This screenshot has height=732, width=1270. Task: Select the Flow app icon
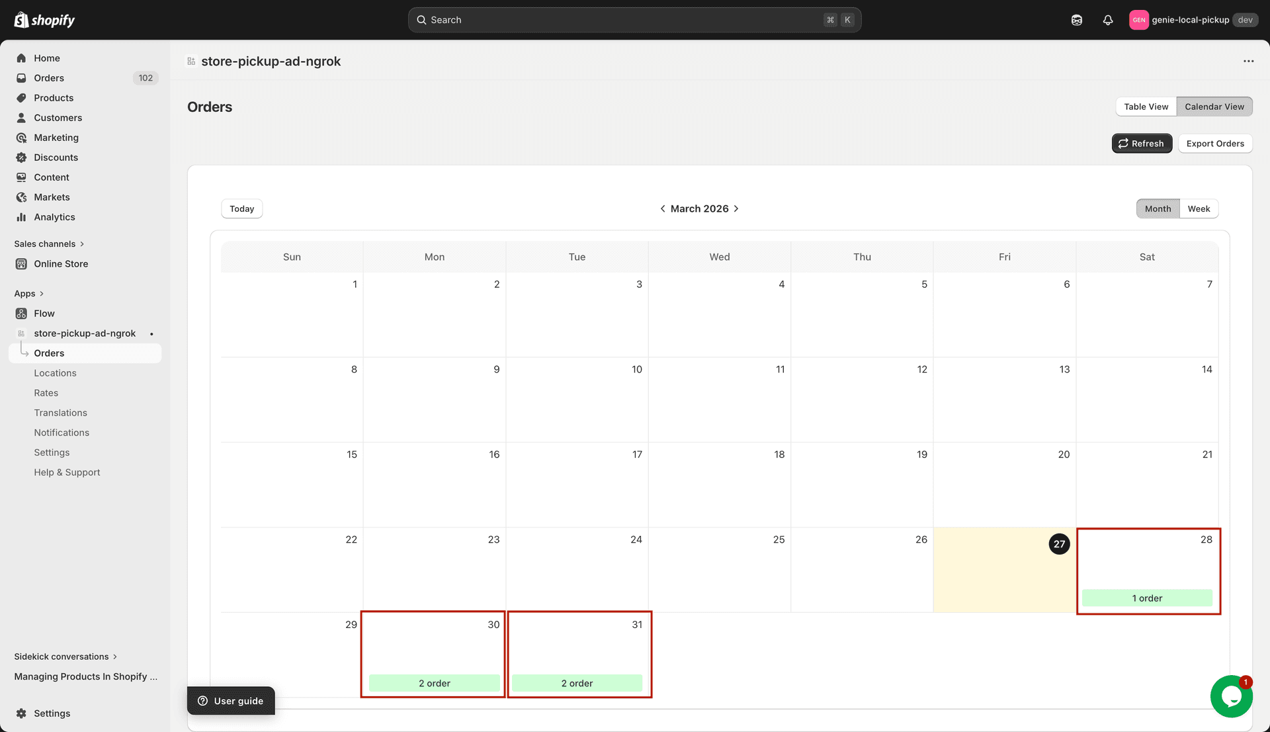click(21, 313)
